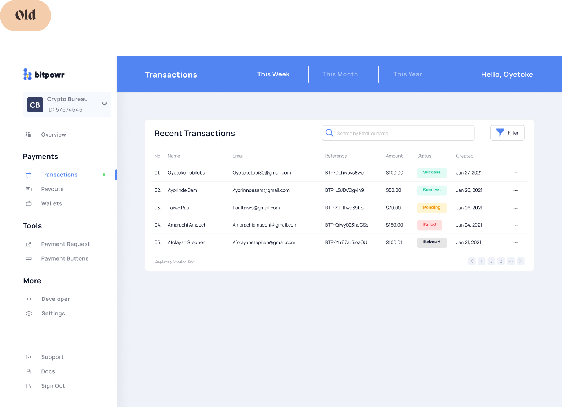
Task: Open Settings from the sidebar
Action: pos(53,314)
